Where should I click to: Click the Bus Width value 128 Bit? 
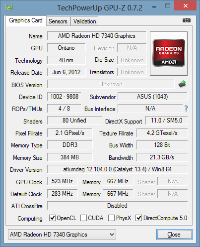pyautogui.click(x=162, y=145)
